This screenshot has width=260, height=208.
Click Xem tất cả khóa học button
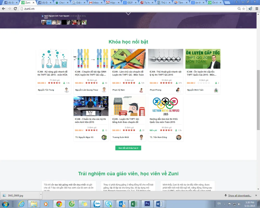coord(128,148)
